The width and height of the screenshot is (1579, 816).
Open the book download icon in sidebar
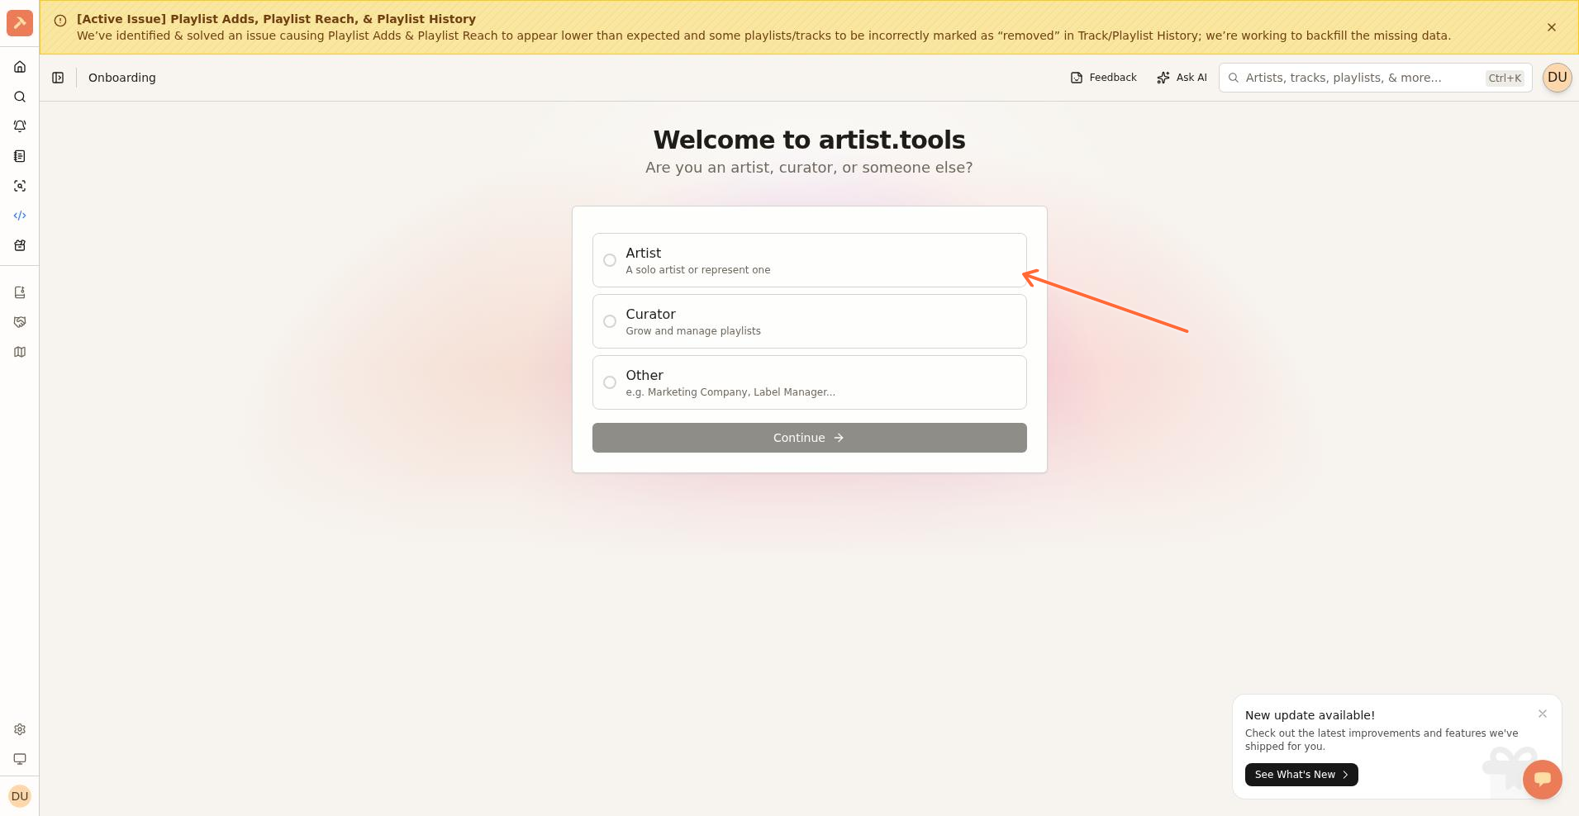click(20, 292)
